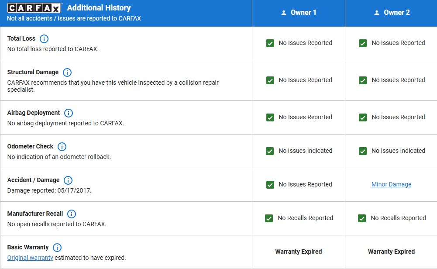Click Owner 1 Odometer Check green checkmark
Screen dimensions: 437x269
[x=270, y=151]
